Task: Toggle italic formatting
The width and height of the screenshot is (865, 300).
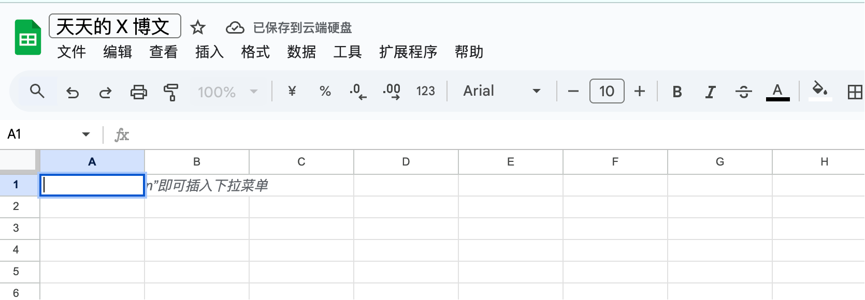Action: pyautogui.click(x=710, y=92)
